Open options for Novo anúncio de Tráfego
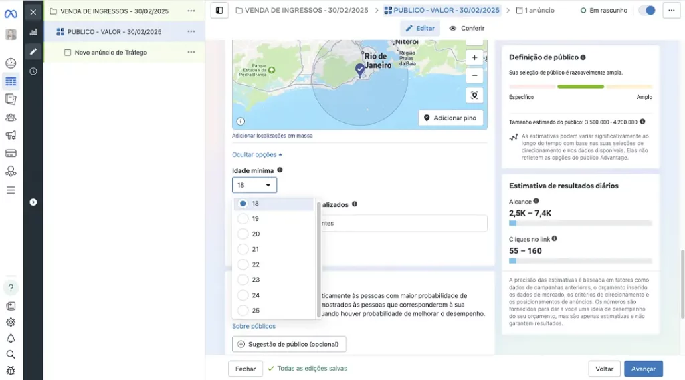Image resolution: width=685 pixels, height=380 pixels. click(x=191, y=52)
